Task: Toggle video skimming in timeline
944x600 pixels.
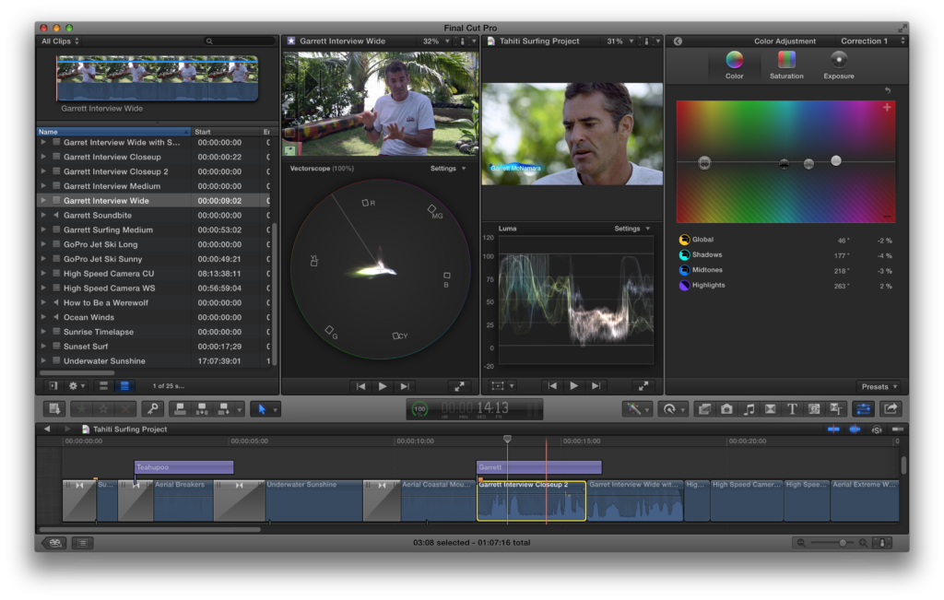Action: [833, 429]
